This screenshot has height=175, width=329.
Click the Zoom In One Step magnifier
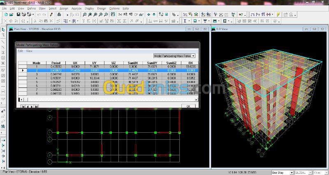click(x=100, y=14)
